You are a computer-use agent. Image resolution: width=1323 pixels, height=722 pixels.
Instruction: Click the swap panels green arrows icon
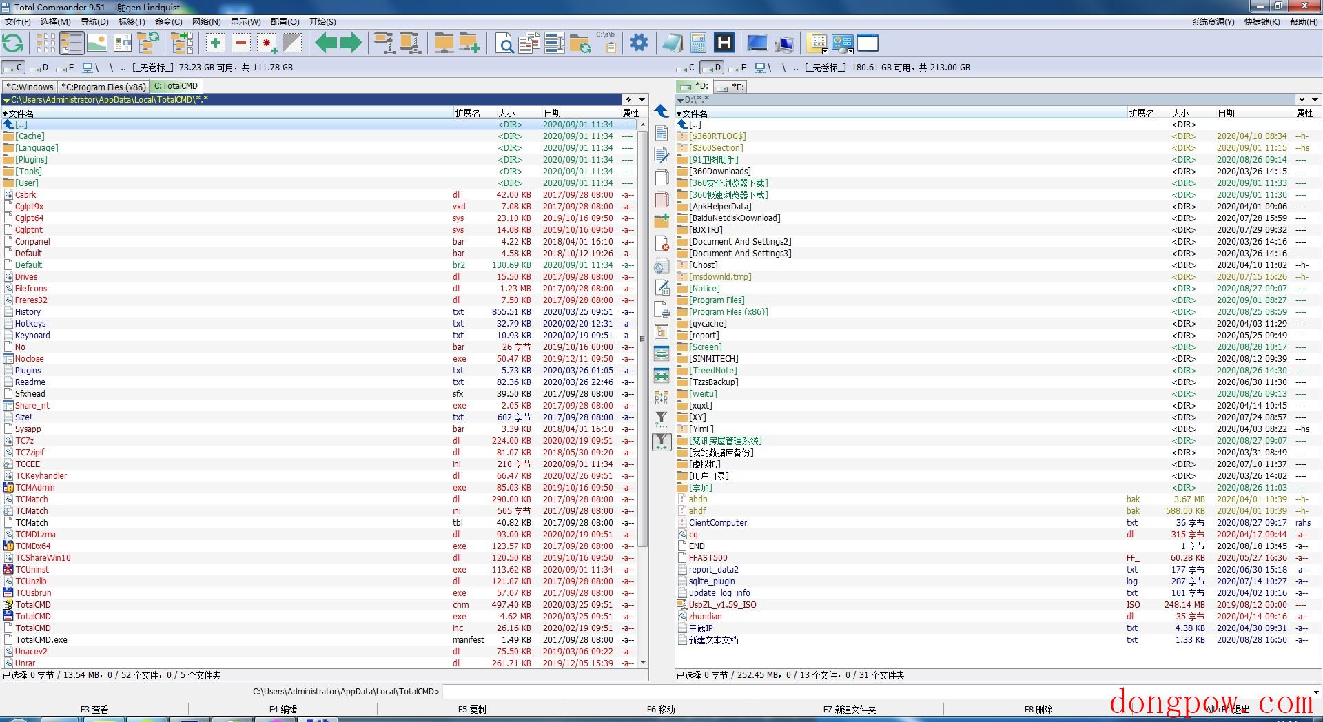point(661,376)
